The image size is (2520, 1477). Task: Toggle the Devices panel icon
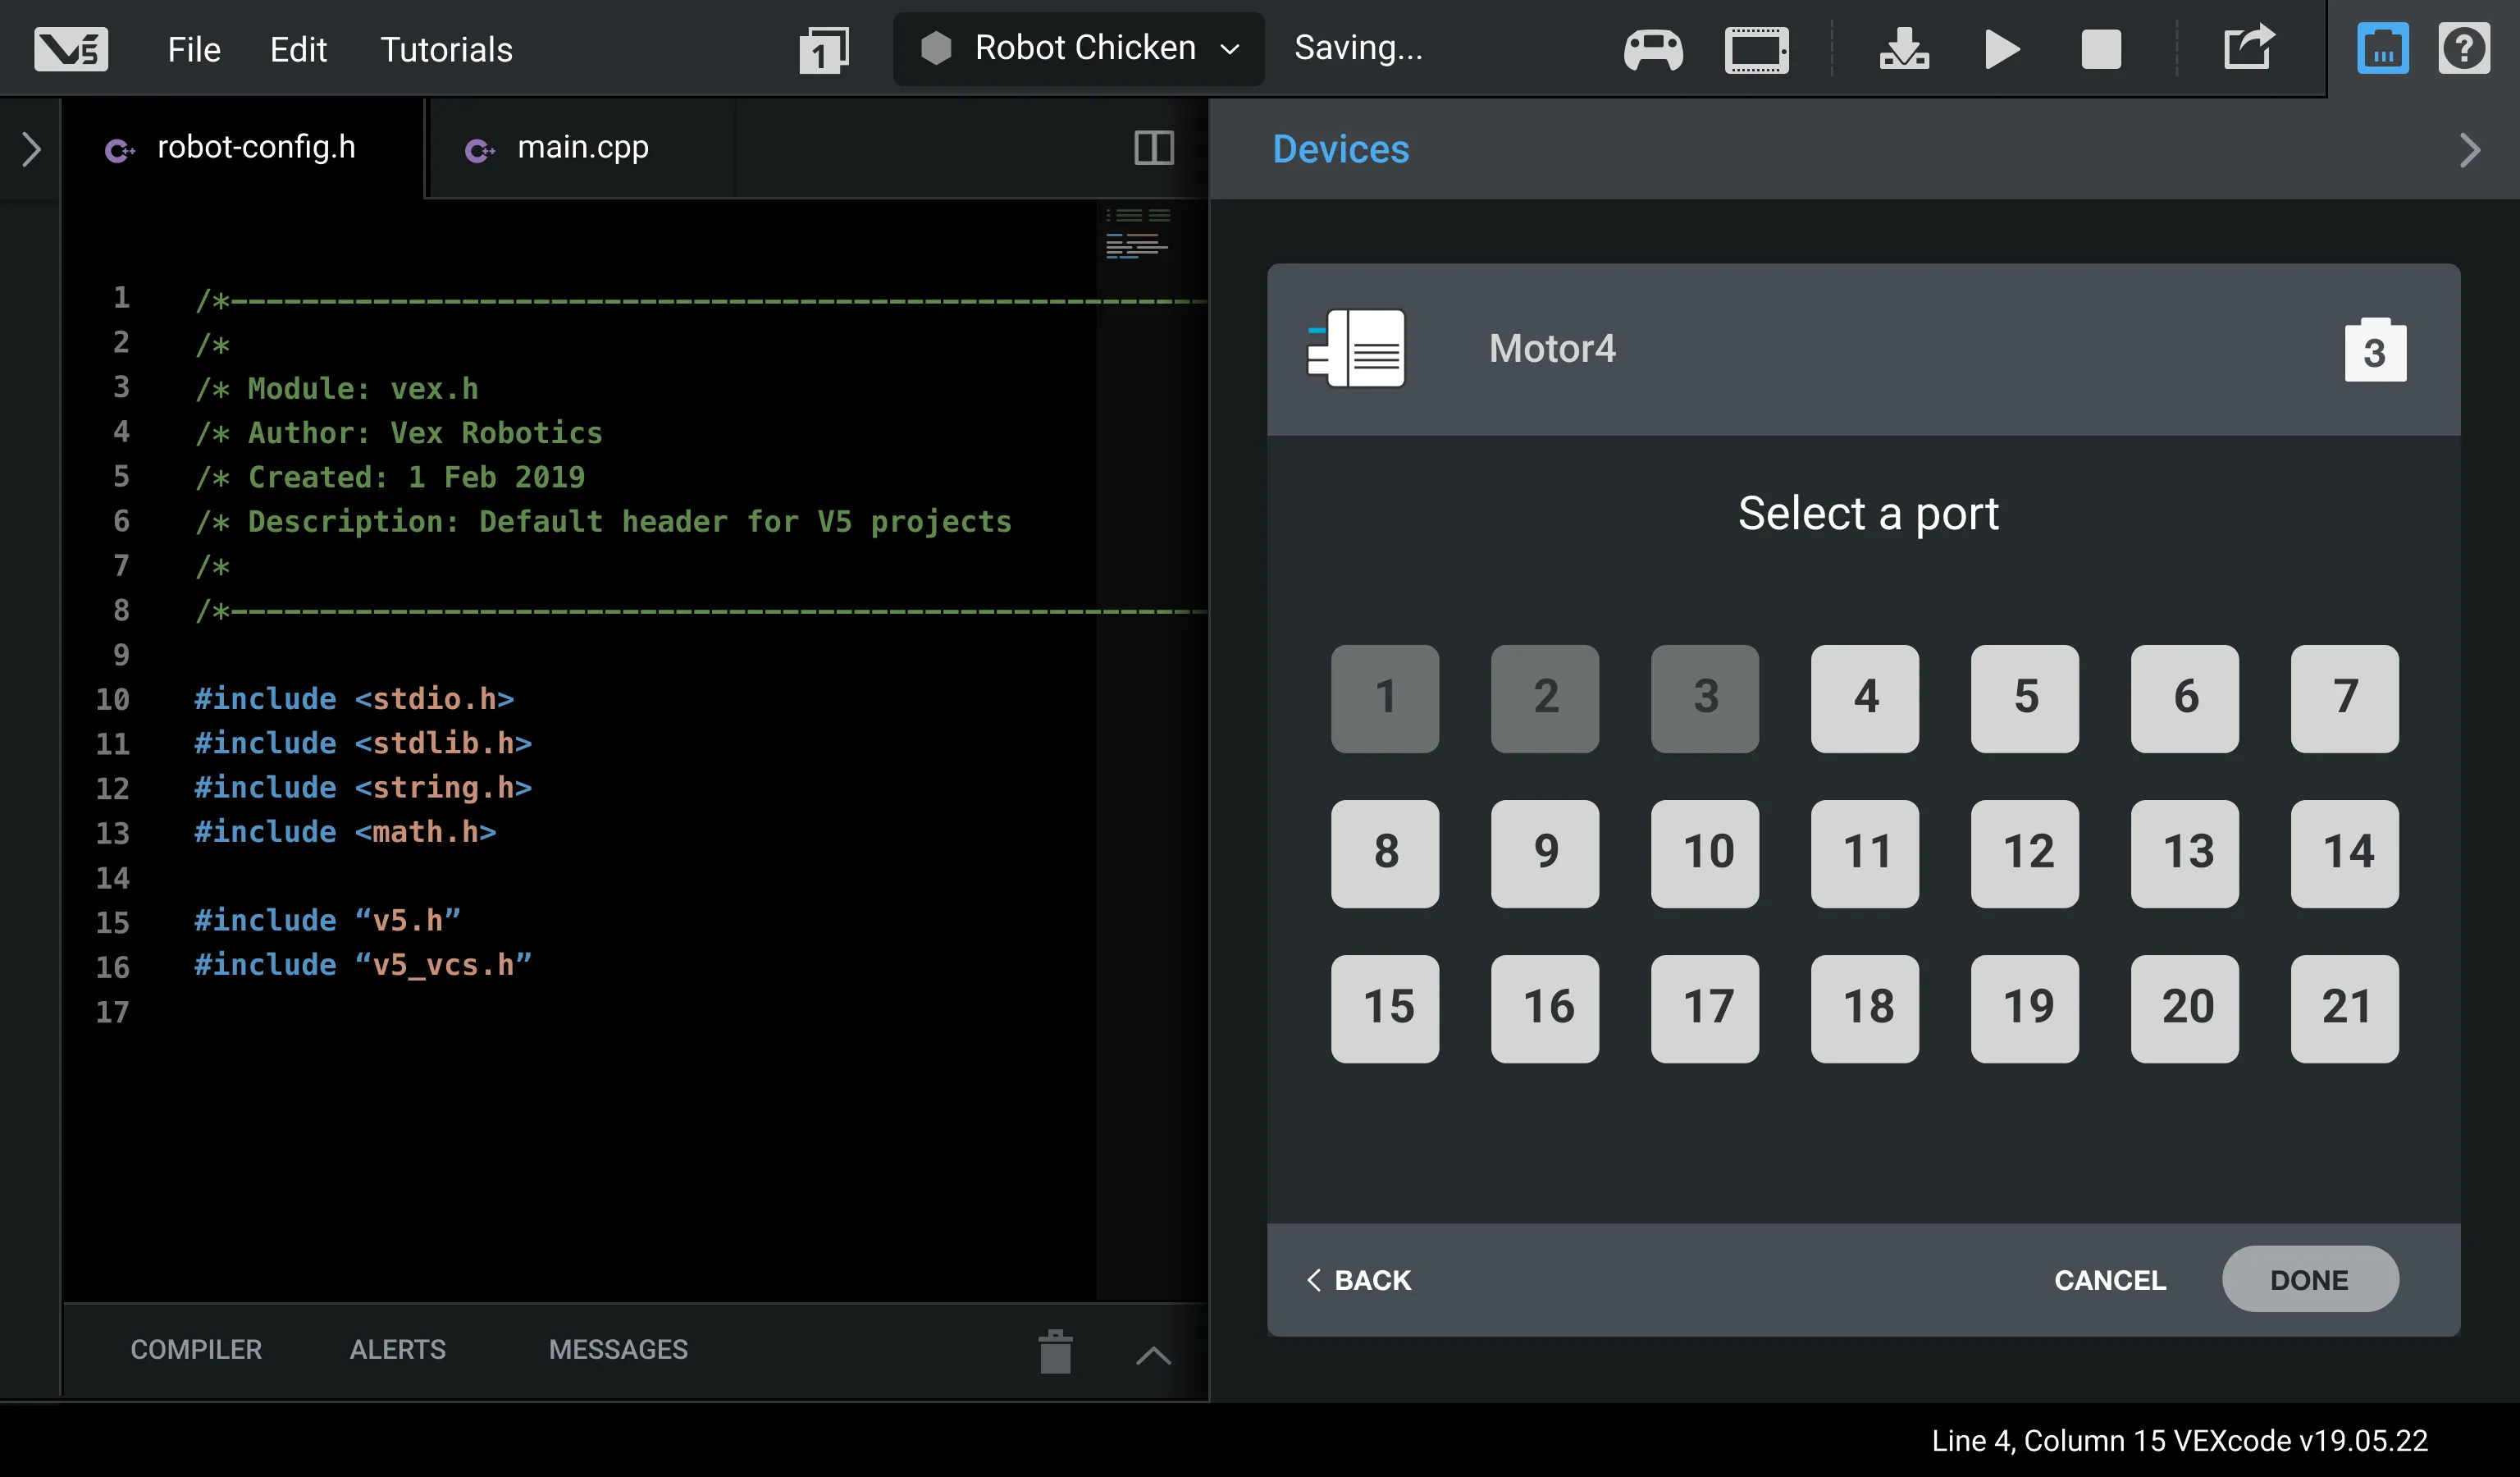pos(2382,49)
